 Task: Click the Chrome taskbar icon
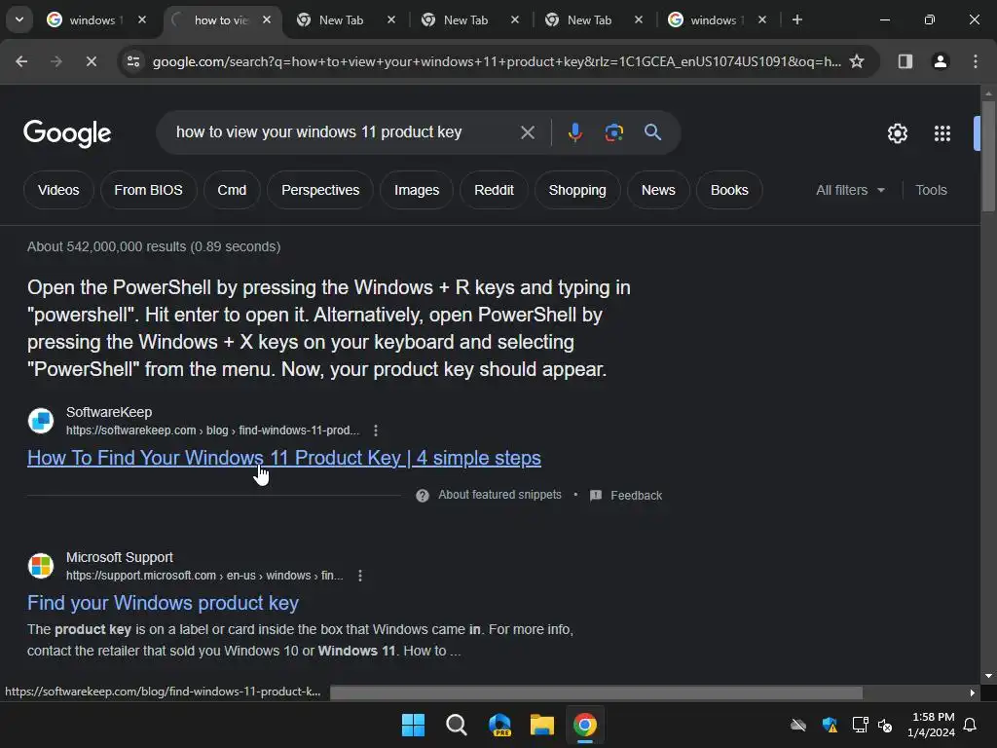(584, 725)
